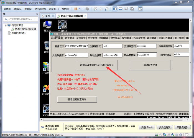
Task: Click the console view icon in toolbar
Action: coord(140,9)
